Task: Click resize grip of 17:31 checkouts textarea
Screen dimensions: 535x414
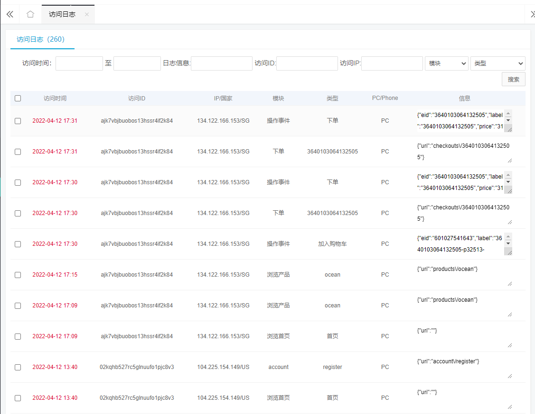Action: click(x=510, y=161)
